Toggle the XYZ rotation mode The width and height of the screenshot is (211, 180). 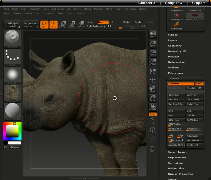[x=153, y=114]
